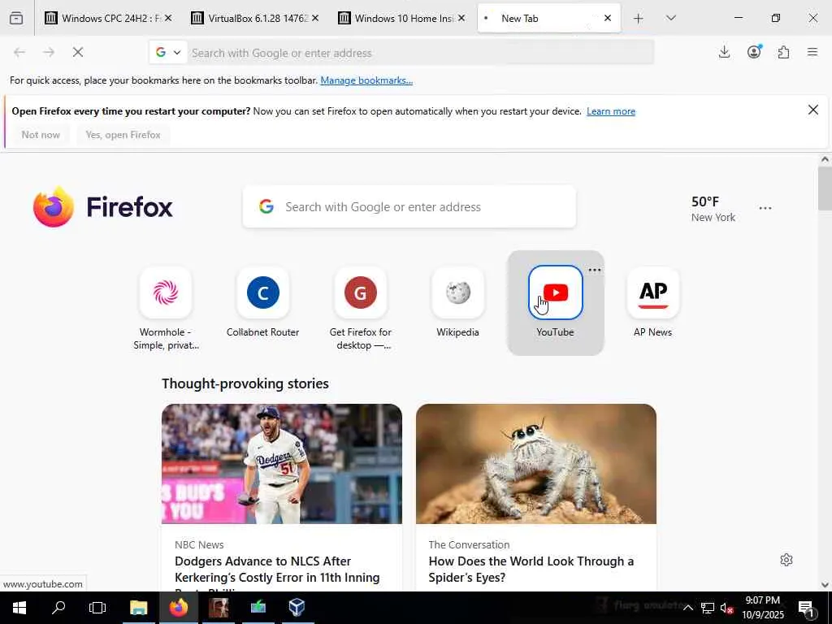Open Learn more link in startup notice
Image resolution: width=832 pixels, height=624 pixels.
[x=611, y=111]
